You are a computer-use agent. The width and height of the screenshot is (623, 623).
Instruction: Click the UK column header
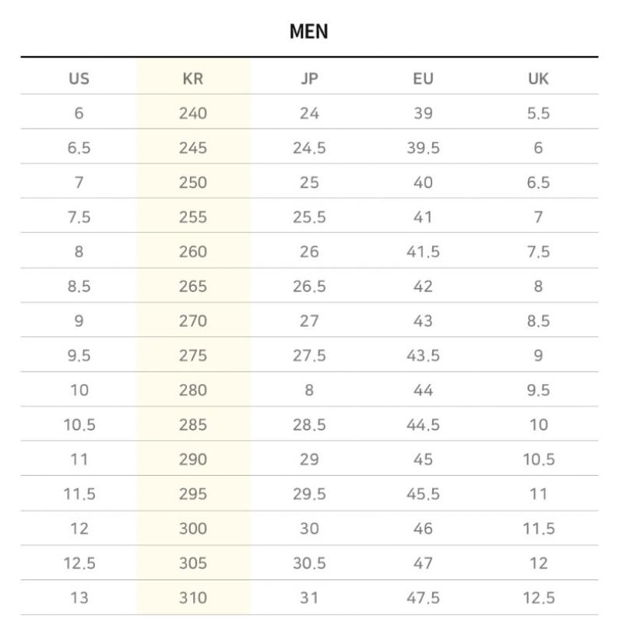point(538,79)
